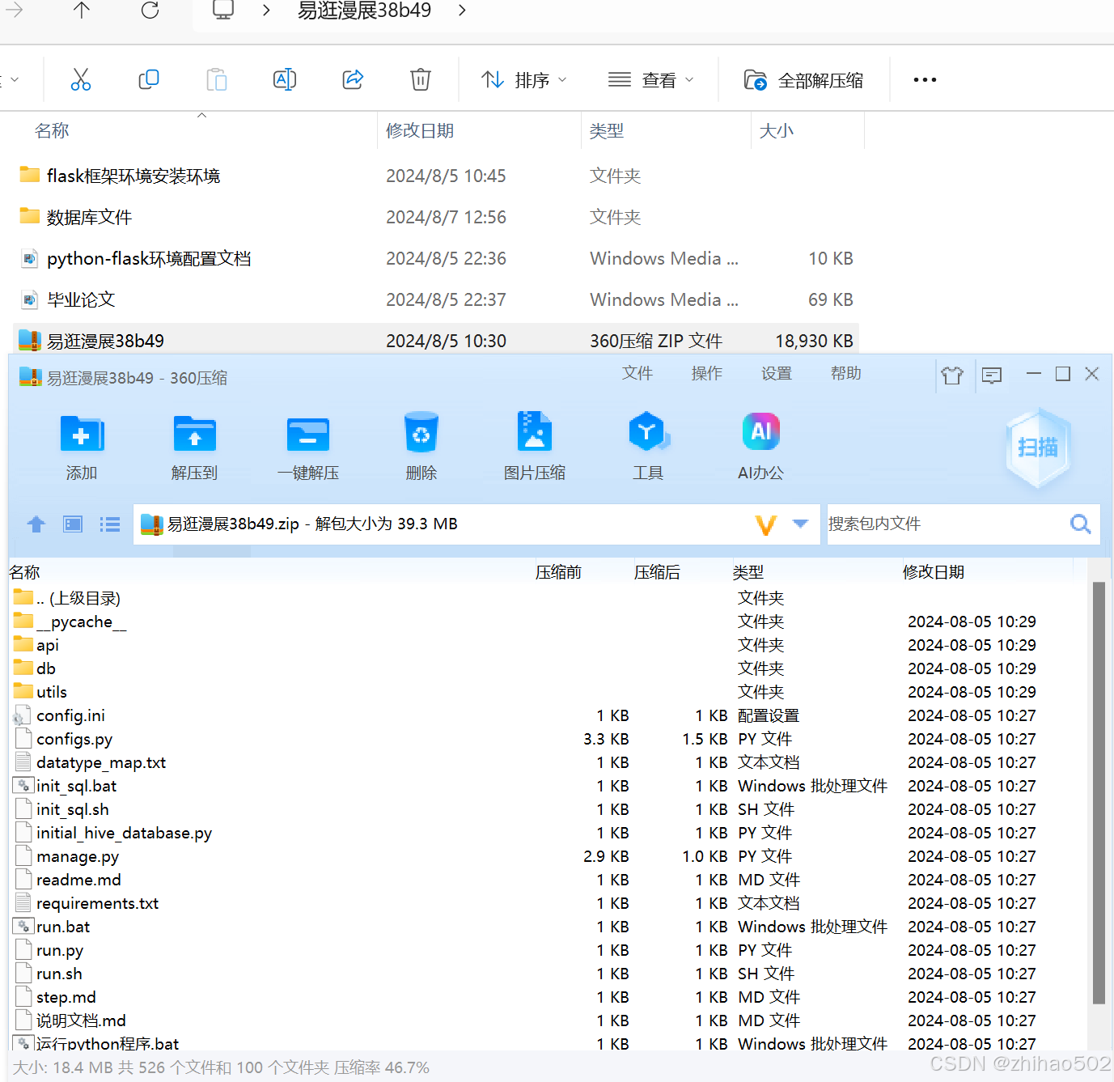This screenshot has height=1082, width=1114.
Task: Sort archive list by 压缩后 column
Action: (x=657, y=572)
